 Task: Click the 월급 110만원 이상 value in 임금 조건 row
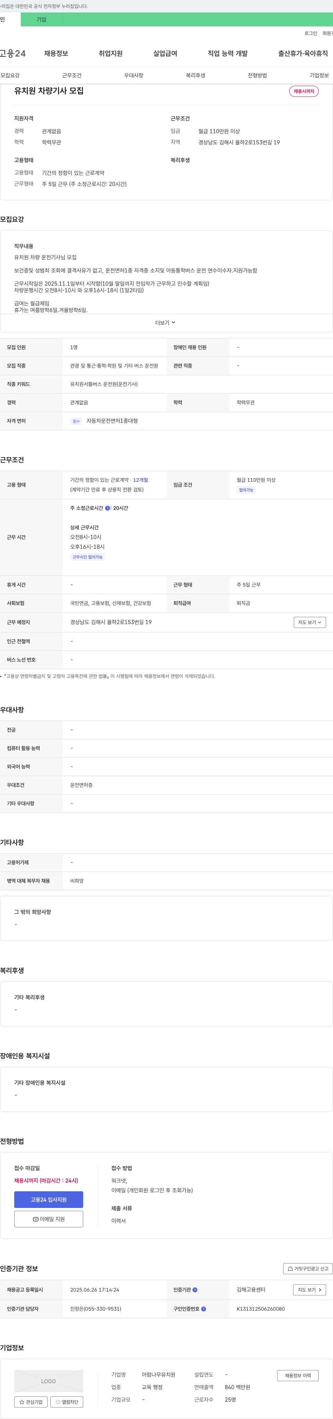(256, 480)
